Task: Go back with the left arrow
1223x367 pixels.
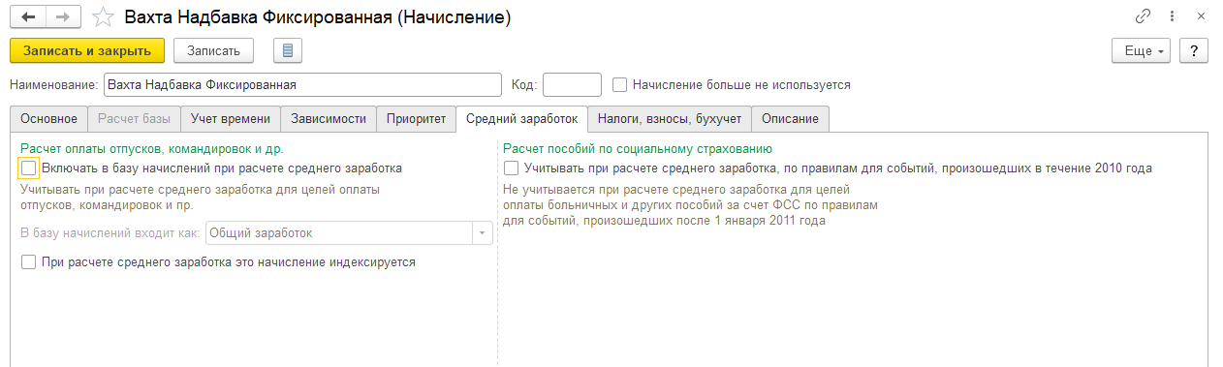Action: click(x=29, y=17)
